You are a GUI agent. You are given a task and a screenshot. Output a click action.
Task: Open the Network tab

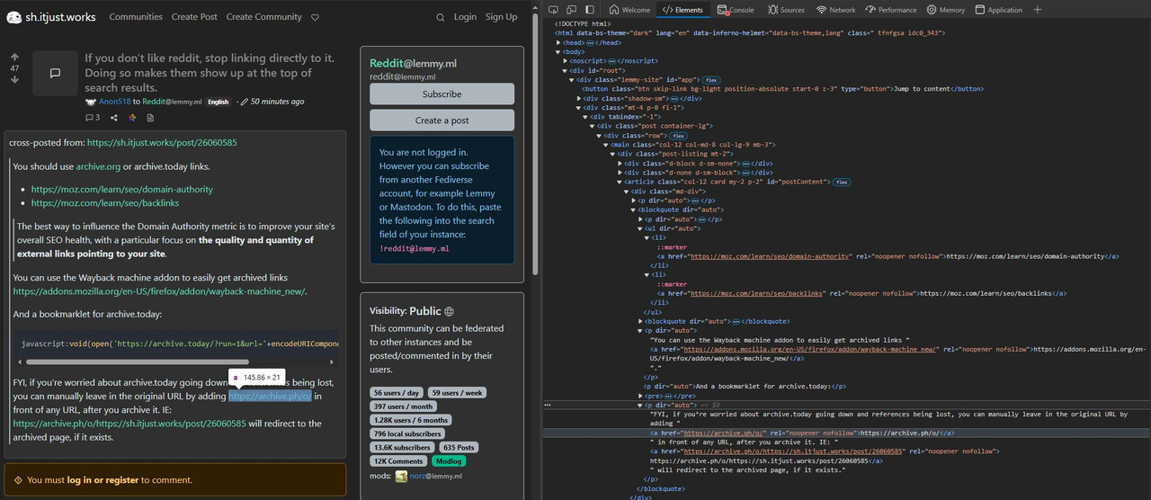pyautogui.click(x=836, y=10)
